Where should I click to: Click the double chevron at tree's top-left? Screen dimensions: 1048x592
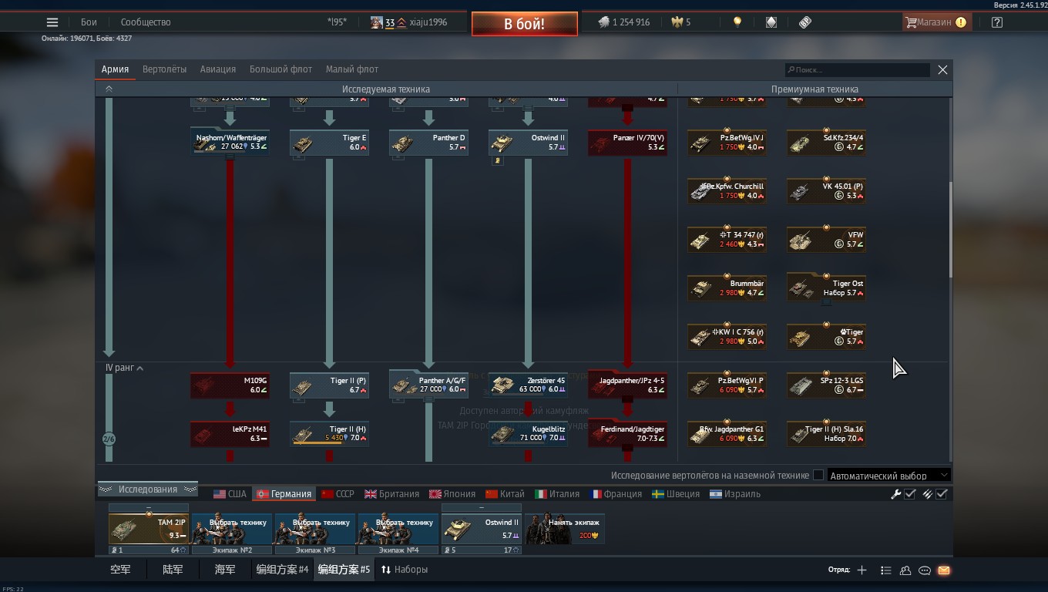click(x=109, y=89)
